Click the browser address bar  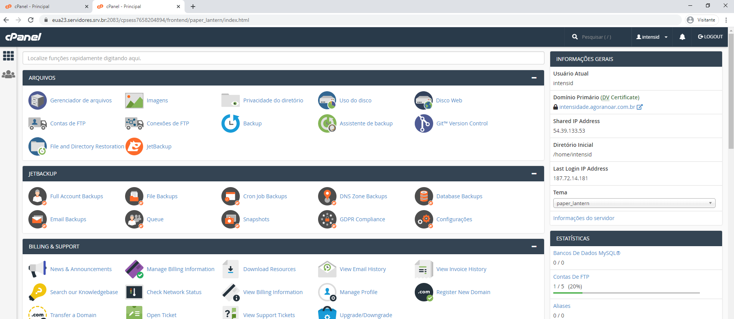point(361,20)
